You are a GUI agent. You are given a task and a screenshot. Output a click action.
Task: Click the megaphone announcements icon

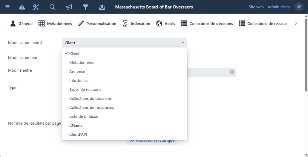pyautogui.click(x=69, y=7)
